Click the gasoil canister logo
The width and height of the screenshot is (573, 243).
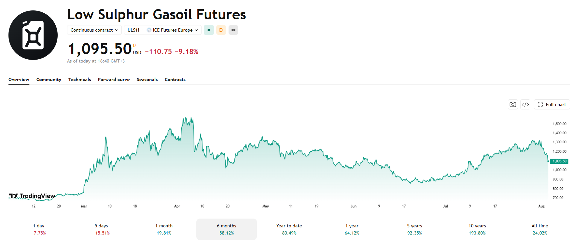(x=33, y=35)
